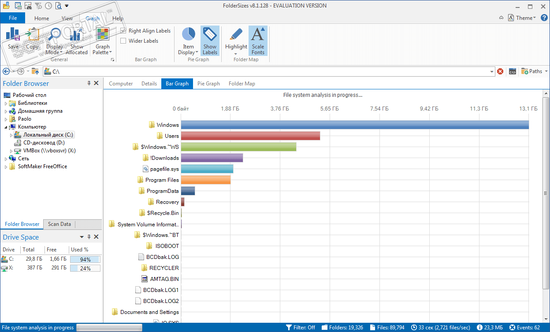550x332 pixels.
Task: Open the quick access toolbar customize arrow
Action: pos(67,6)
